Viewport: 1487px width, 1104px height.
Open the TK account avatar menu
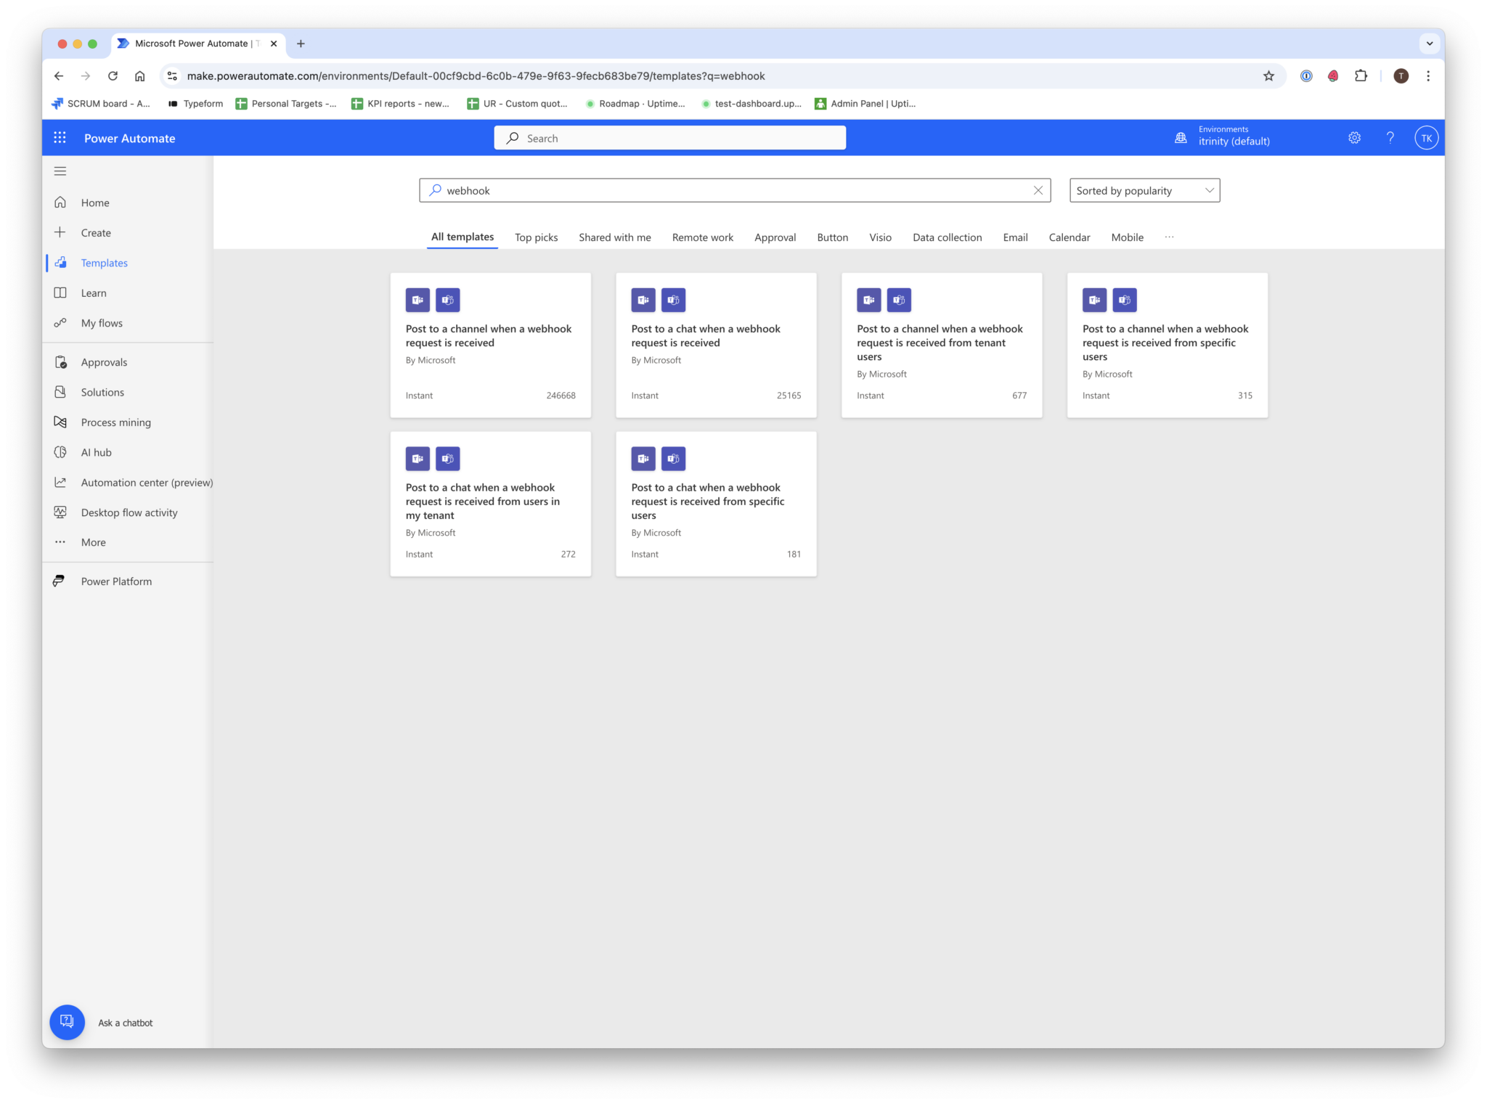pyautogui.click(x=1426, y=137)
